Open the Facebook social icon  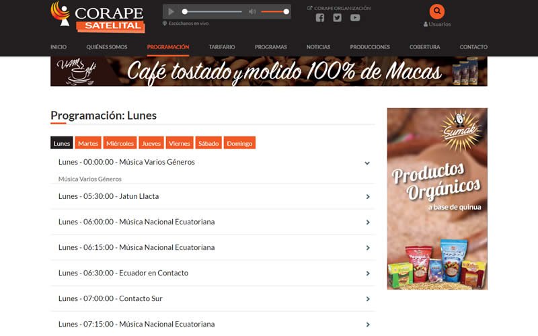320,18
